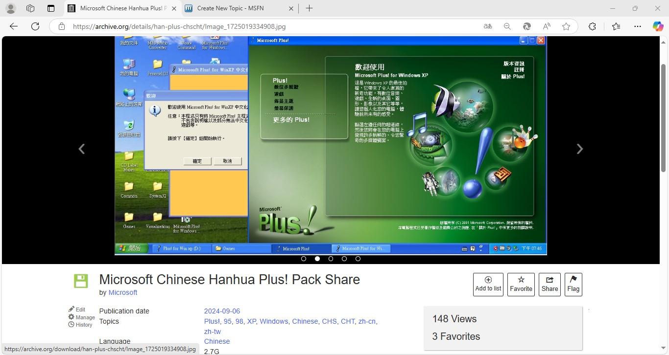669x355 pixels.
Task: Open a new browser tab
Action: click(309, 8)
